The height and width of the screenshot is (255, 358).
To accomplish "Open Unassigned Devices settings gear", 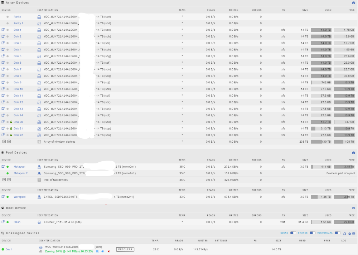I will pos(349,234).
